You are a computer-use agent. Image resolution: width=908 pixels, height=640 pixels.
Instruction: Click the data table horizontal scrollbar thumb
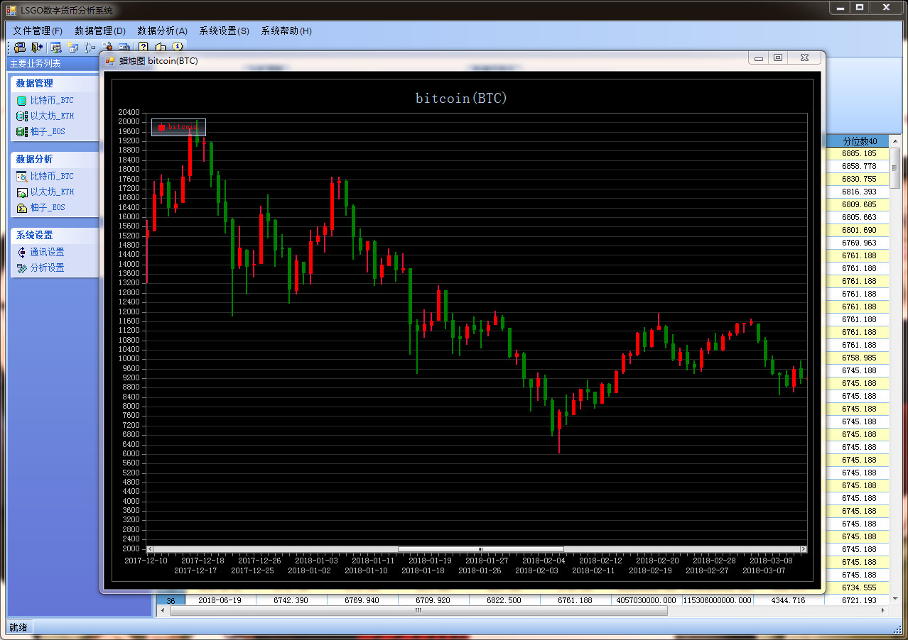(418, 611)
